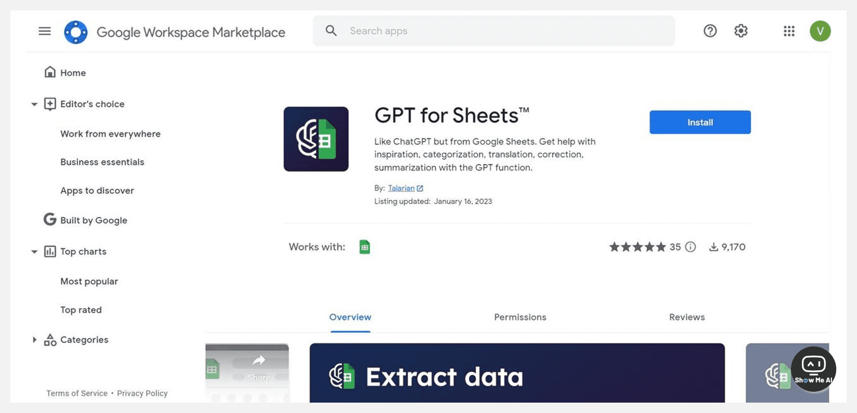The image size is (857, 413).
Task: Select Apps to discover
Action: tap(97, 191)
